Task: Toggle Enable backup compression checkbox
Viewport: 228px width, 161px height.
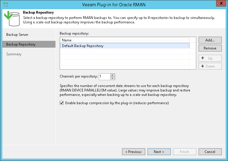Action: click(x=62, y=103)
